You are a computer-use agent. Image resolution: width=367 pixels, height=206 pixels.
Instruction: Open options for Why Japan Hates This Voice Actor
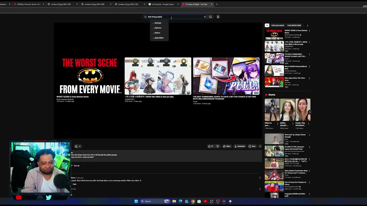[x=309, y=78]
